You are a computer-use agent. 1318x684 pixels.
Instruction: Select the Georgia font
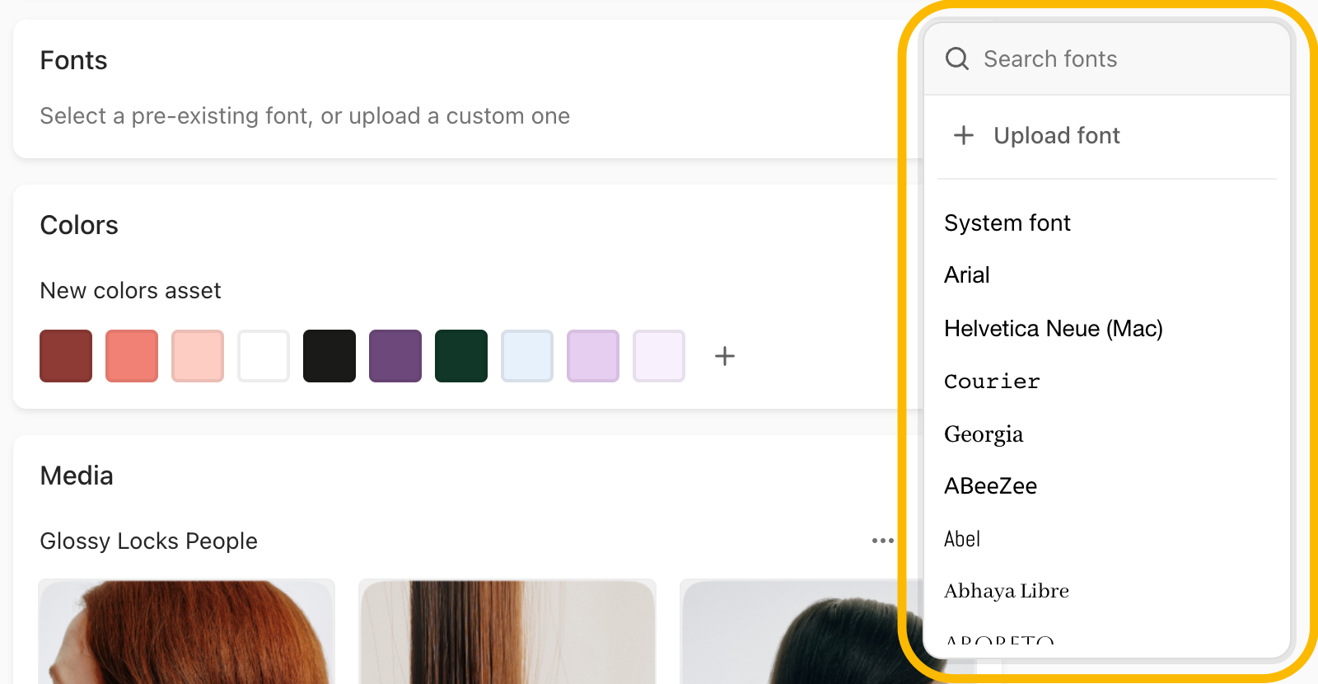point(984,433)
